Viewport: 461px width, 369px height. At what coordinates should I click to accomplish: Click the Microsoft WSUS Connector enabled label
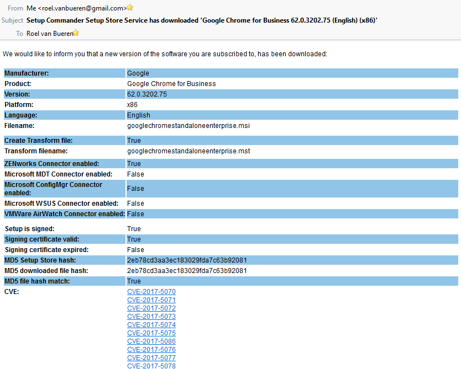pos(61,204)
